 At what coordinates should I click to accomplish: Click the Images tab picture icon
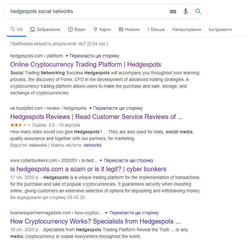(32, 29)
